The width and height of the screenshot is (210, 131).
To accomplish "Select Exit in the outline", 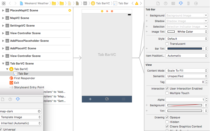I will tap(14, 83).
